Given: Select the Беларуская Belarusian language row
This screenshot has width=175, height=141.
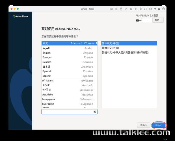Looking at the screenshot, I should 70,99.
